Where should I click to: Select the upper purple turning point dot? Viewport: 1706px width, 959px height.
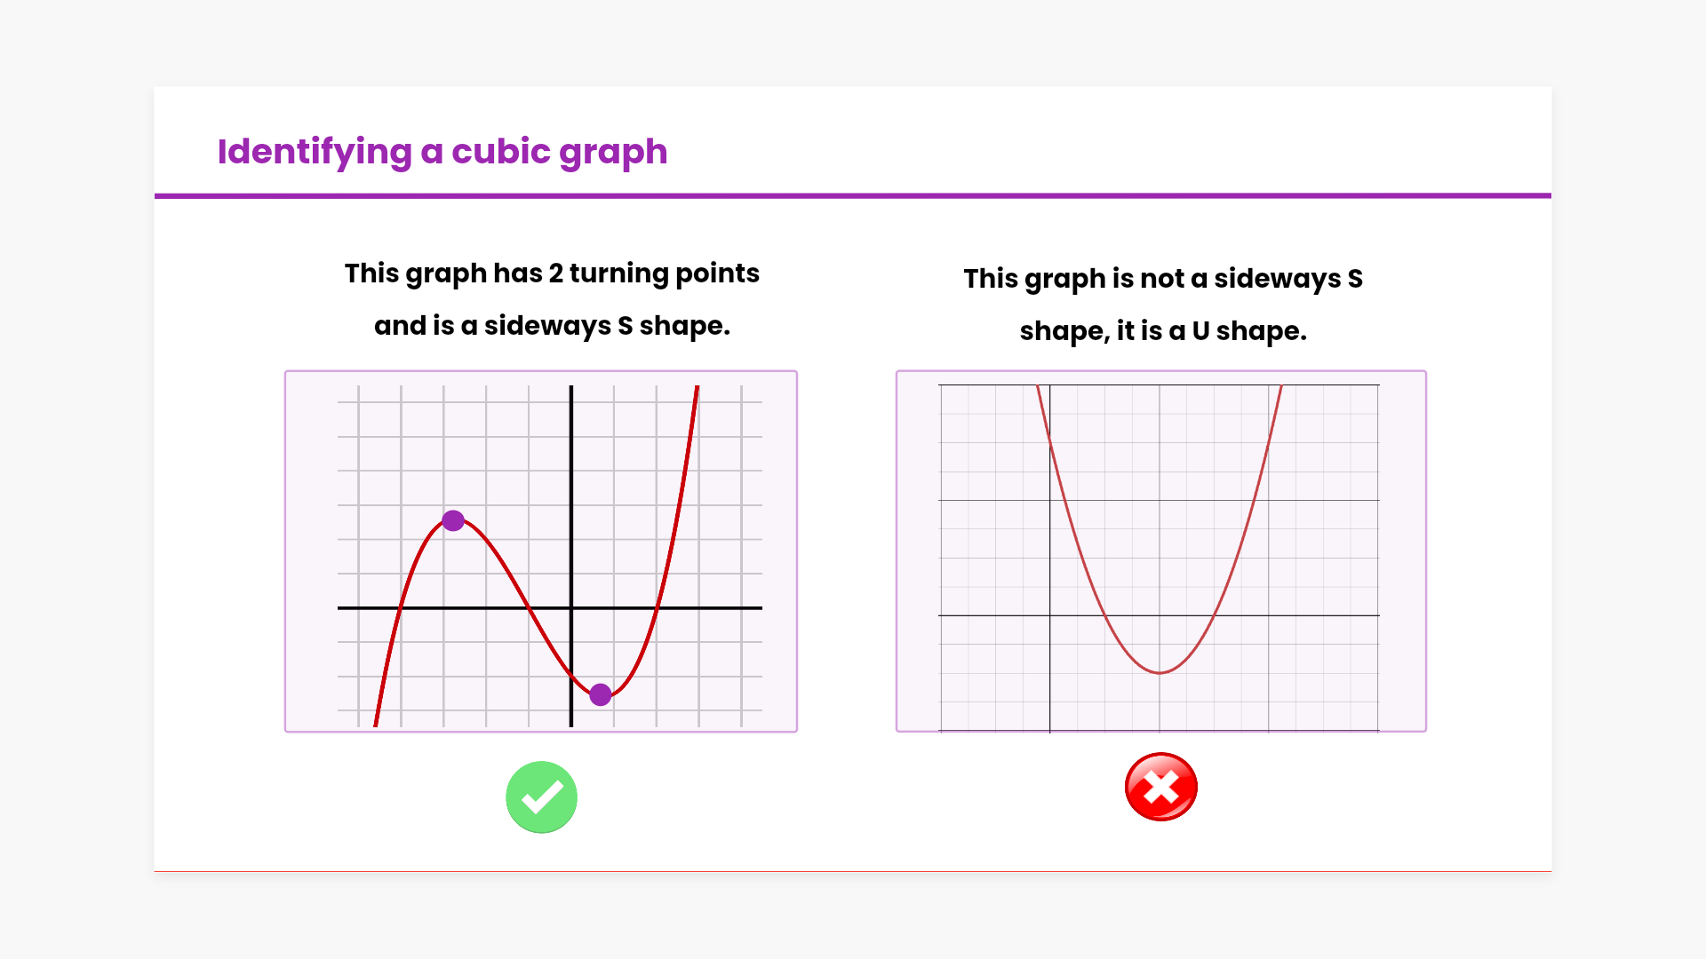453,520
